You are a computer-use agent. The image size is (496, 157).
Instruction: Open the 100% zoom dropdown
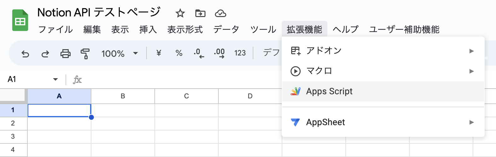coord(120,53)
